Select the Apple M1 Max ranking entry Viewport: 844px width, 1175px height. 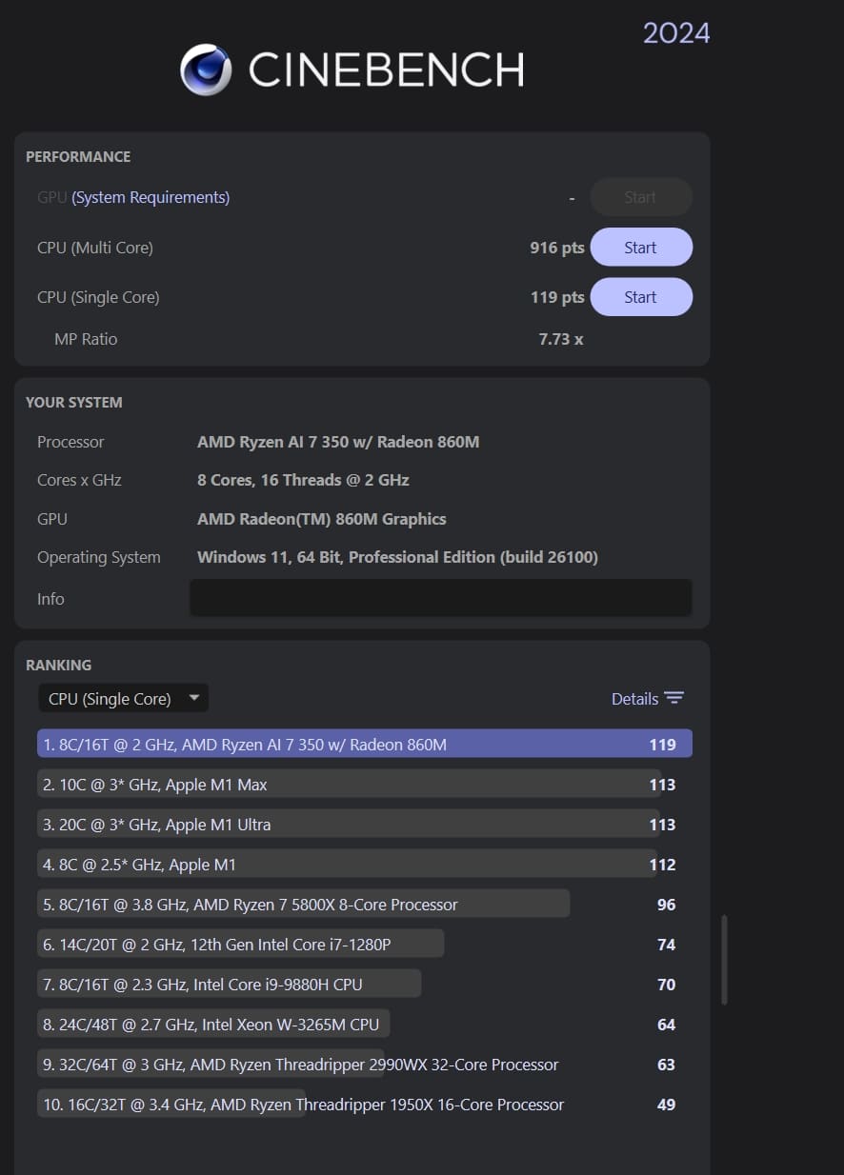335,785
